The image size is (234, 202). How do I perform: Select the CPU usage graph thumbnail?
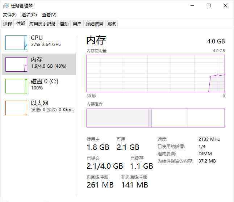coord(16,43)
